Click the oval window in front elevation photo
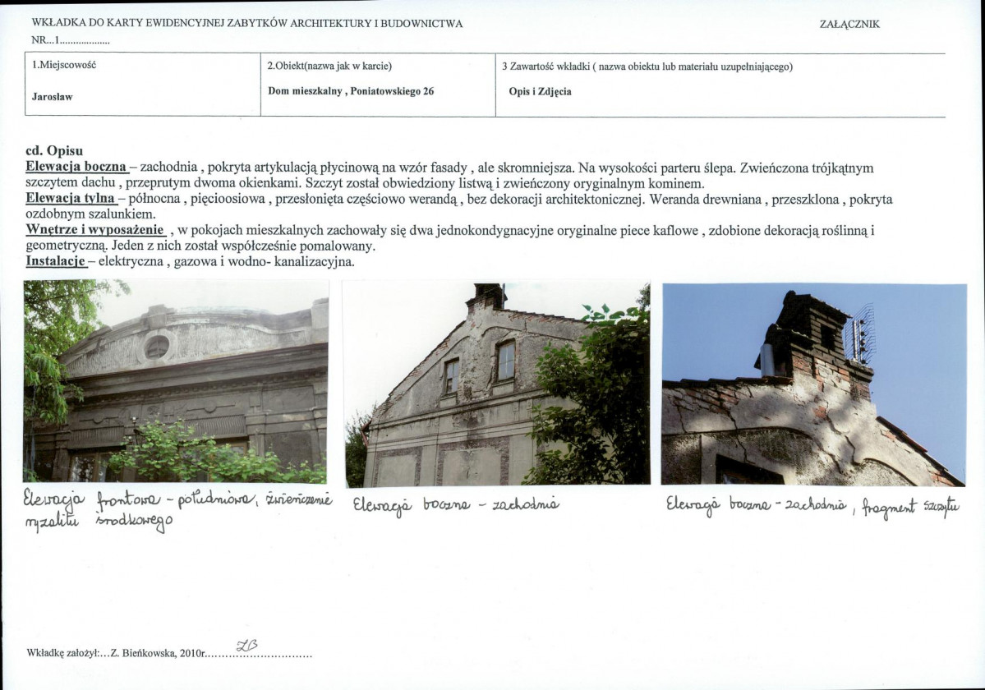Screen dimensions: 985x690 pyautogui.click(x=157, y=347)
